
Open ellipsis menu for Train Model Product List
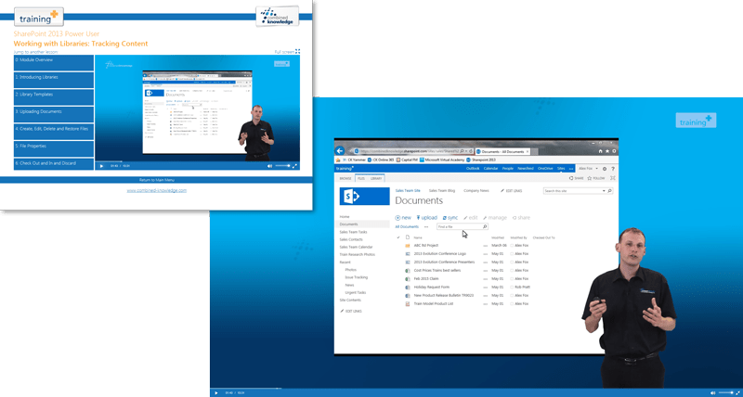(x=485, y=304)
